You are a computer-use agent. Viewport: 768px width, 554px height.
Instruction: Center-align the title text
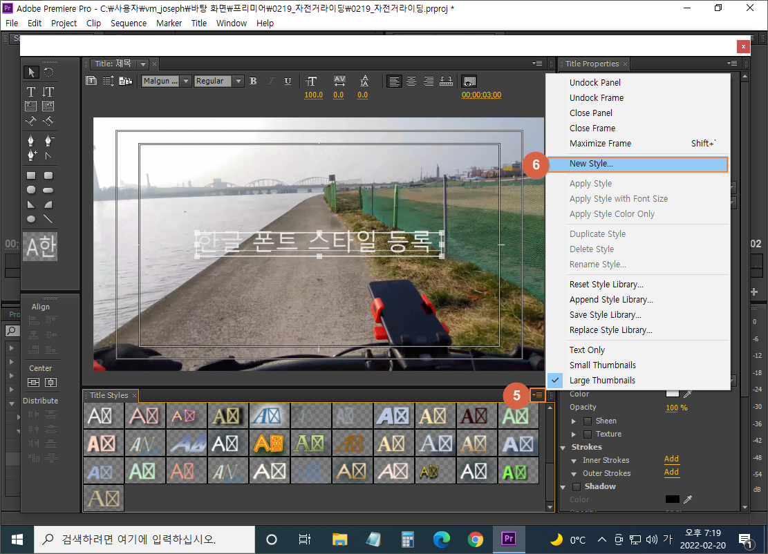tap(411, 82)
